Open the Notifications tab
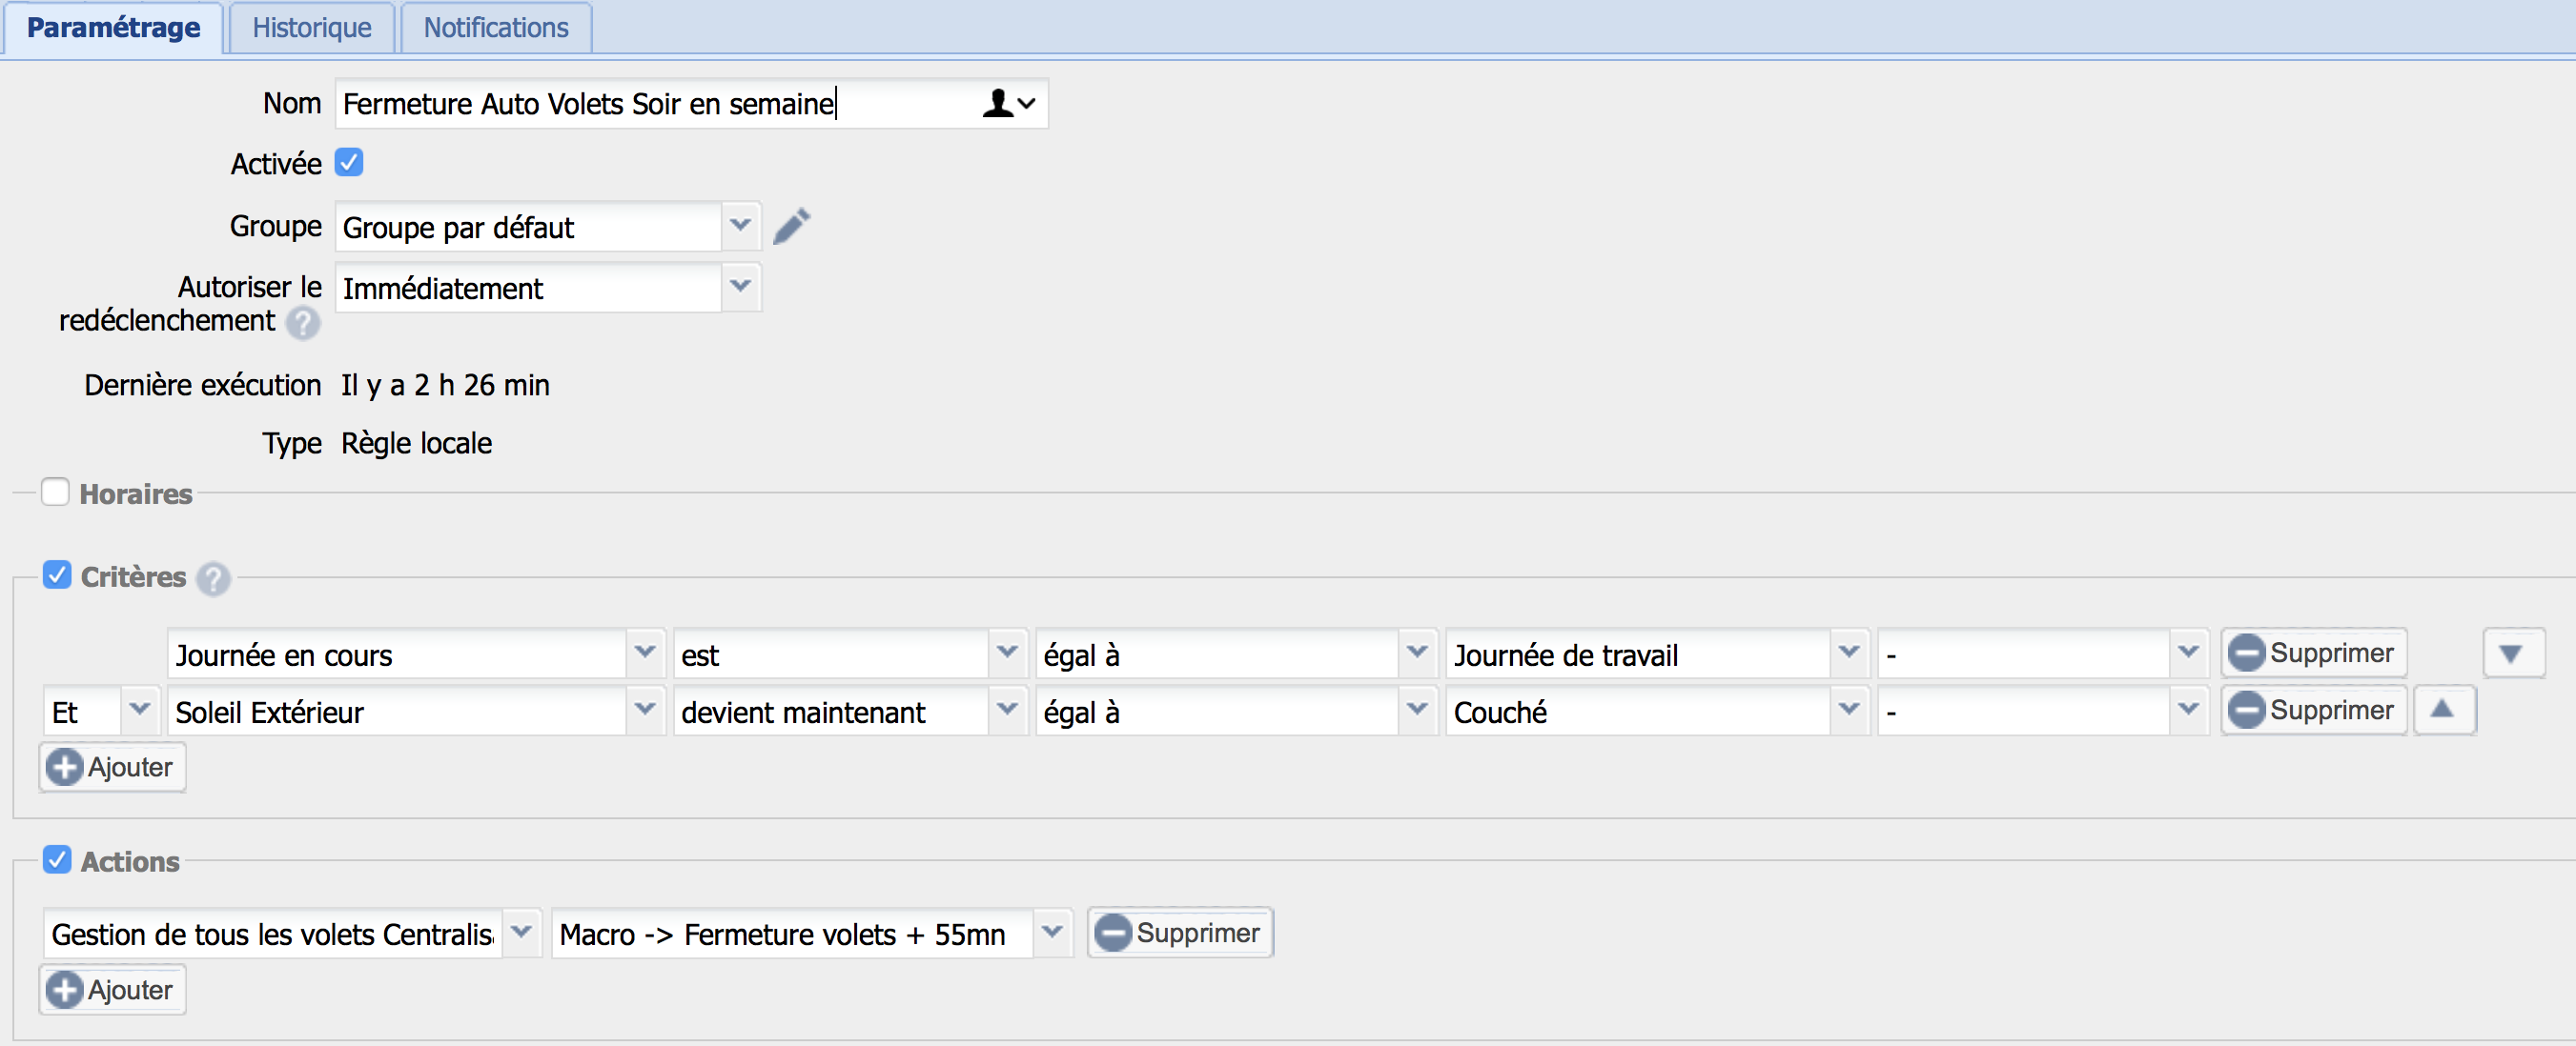 pyautogui.click(x=496, y=27)
